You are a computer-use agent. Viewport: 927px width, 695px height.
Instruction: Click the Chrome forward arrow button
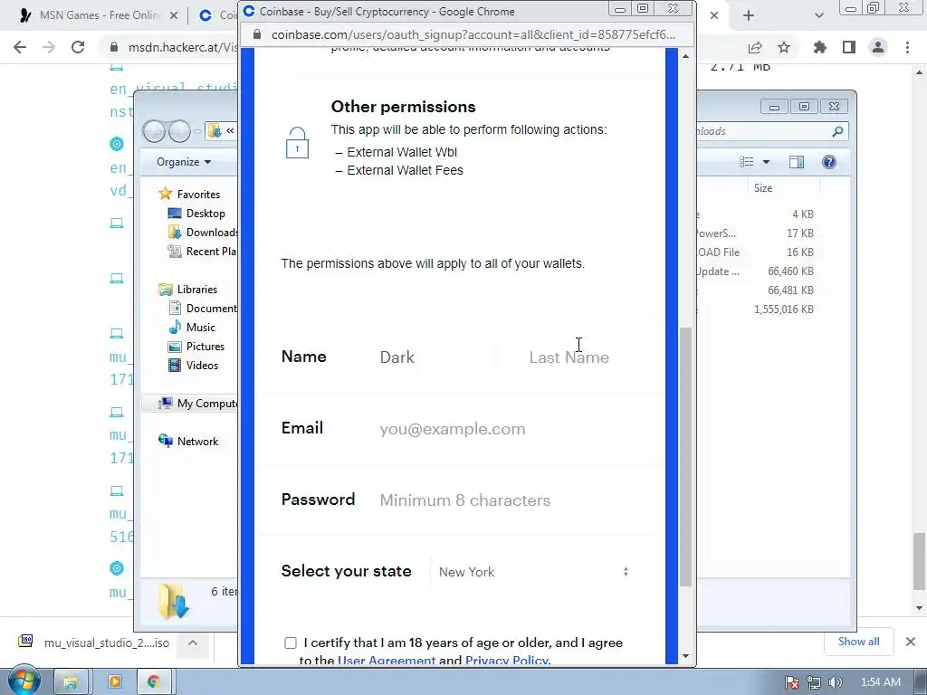(x=49, y=47)
